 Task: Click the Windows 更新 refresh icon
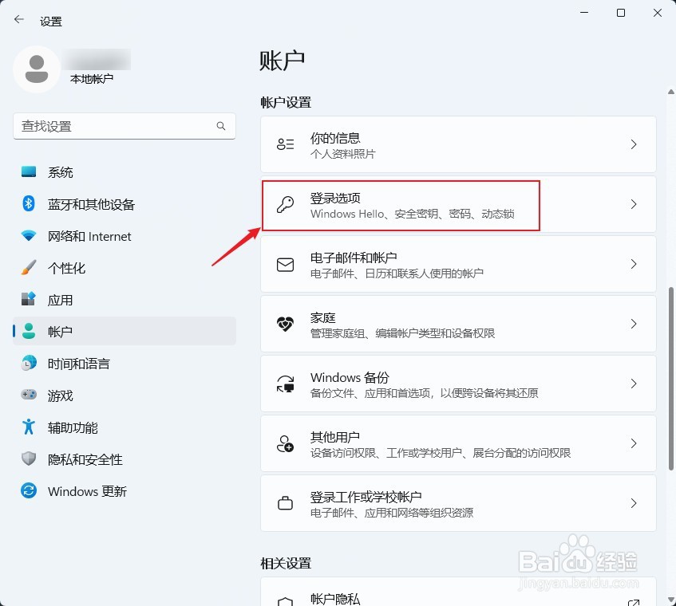pos(29,490)
